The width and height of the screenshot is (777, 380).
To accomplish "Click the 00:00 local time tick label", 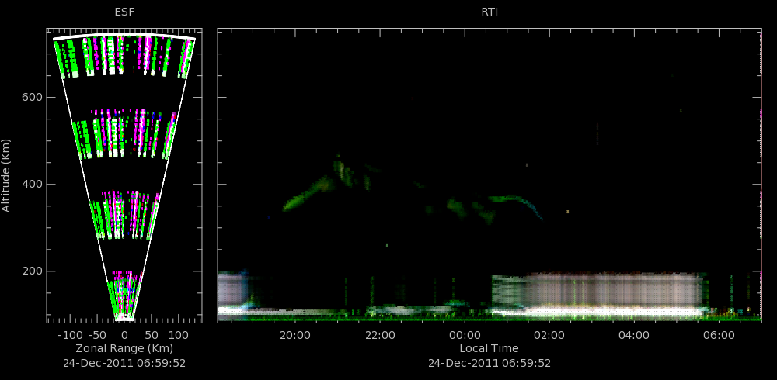I will coord(465,335).
